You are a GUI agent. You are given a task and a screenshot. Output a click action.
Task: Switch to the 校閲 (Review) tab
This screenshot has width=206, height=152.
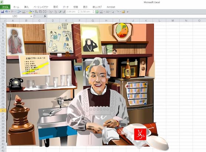coord(76,7)
